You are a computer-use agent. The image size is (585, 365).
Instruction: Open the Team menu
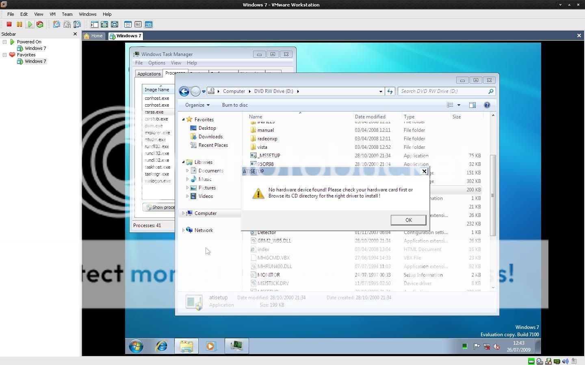67,14
